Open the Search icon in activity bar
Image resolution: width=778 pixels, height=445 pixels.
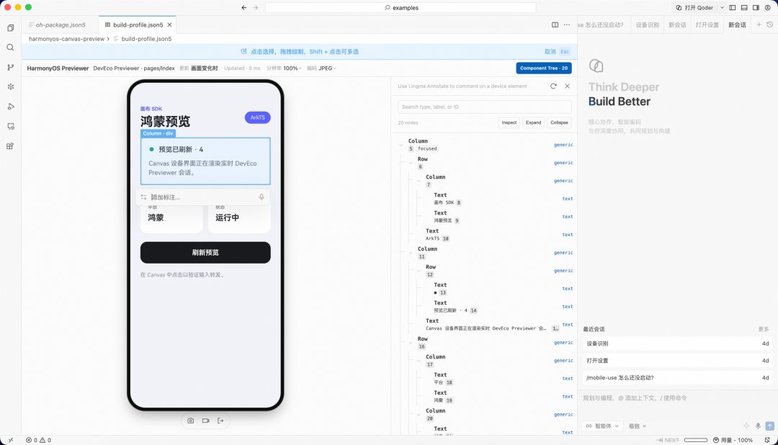pyautogui.click(x=10, y=48)
